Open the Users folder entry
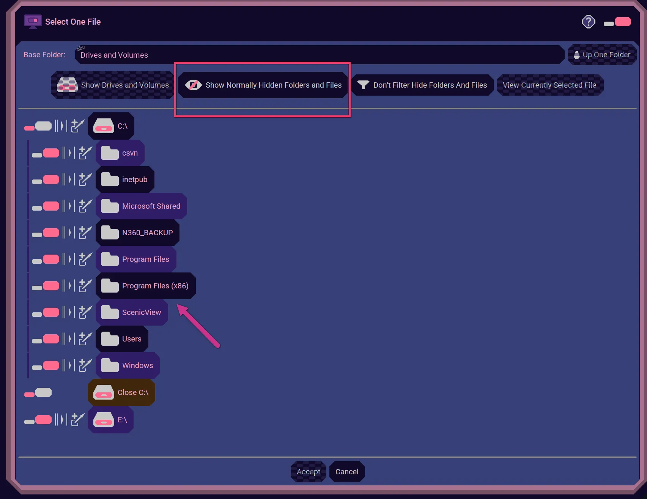Viewport: 647px width, 499px height. click(x=122, y=339)
